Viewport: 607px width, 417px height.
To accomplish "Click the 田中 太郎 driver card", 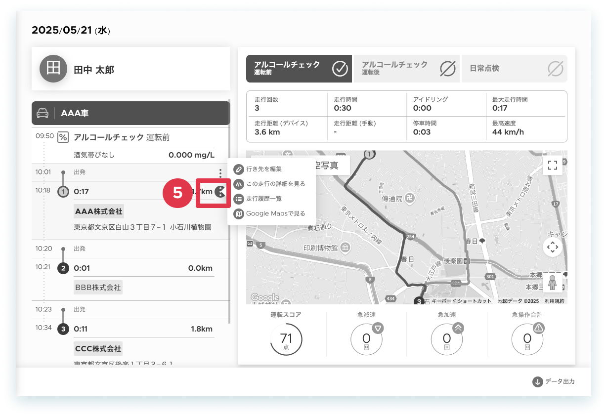I will [x=130, y=69].
